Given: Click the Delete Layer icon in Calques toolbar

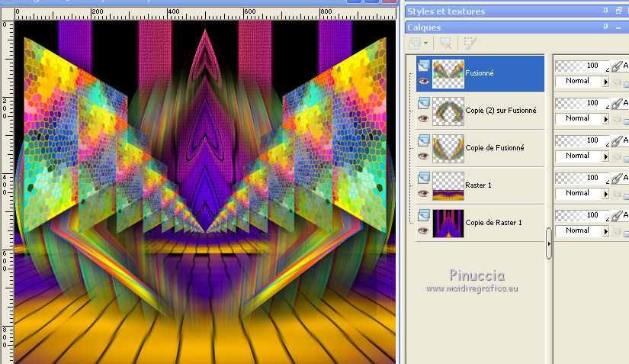Looking at the screenshot, I should [x=445, y=43].
